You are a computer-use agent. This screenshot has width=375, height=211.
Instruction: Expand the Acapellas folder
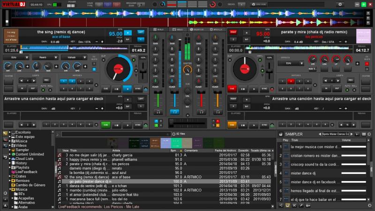(x=13, y=198)
